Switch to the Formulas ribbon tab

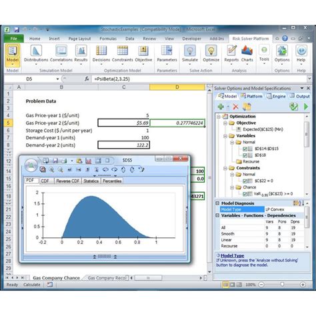tap(108, 39)
